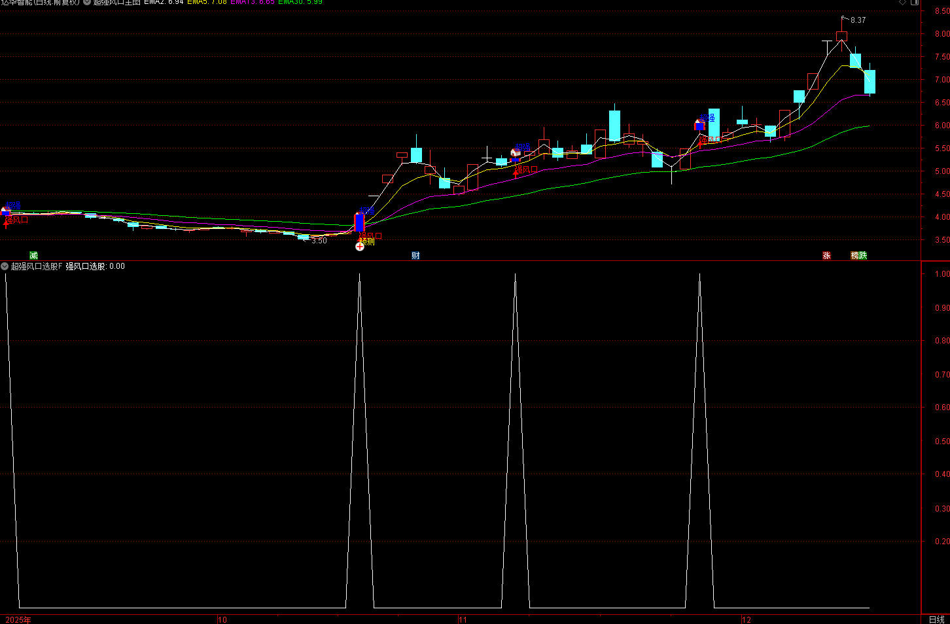Screen dimensions: 950x624
Task: Click the 榜 event marker
Action: coord(854,255)
